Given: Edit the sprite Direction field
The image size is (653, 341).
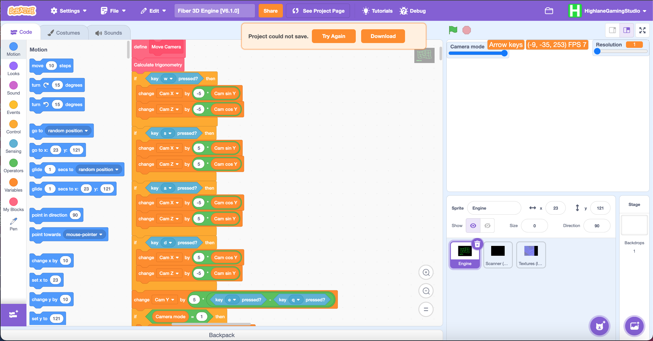Looking at the screenshot, I should (597, 226).
